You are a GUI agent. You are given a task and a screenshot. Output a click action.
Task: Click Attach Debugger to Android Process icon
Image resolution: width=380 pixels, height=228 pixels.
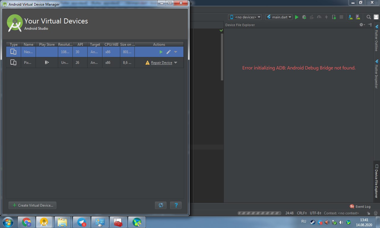point(334,17)
